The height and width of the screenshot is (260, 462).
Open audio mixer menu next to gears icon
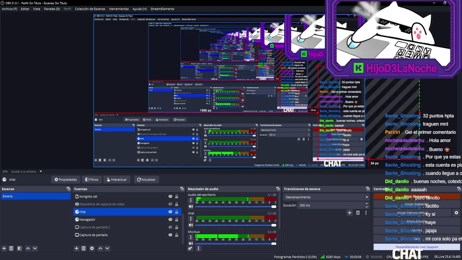click(198, 248)
